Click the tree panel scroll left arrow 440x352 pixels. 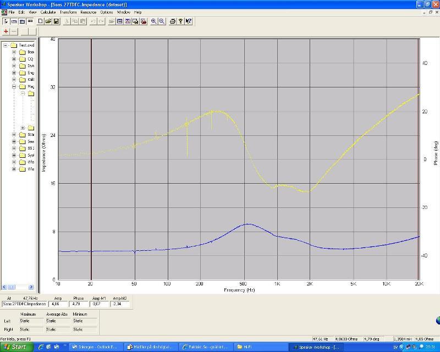pos(4,287)
